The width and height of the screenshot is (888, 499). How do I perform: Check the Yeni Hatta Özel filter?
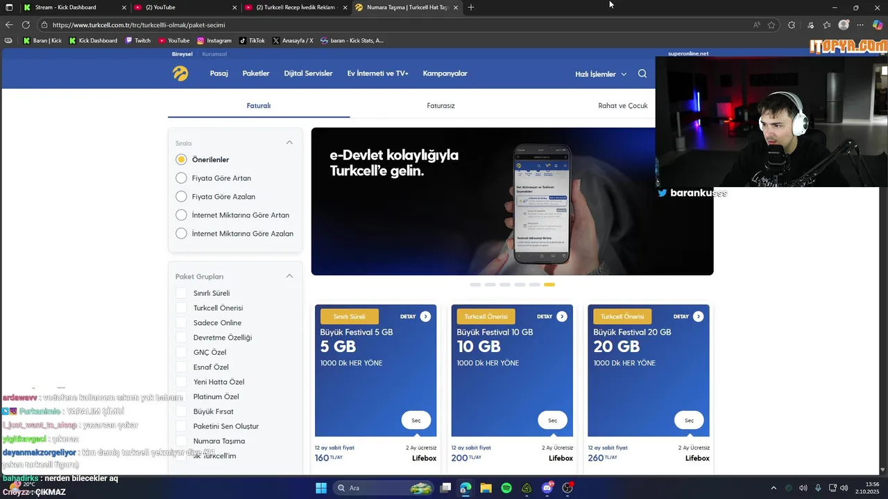[181, 382]
